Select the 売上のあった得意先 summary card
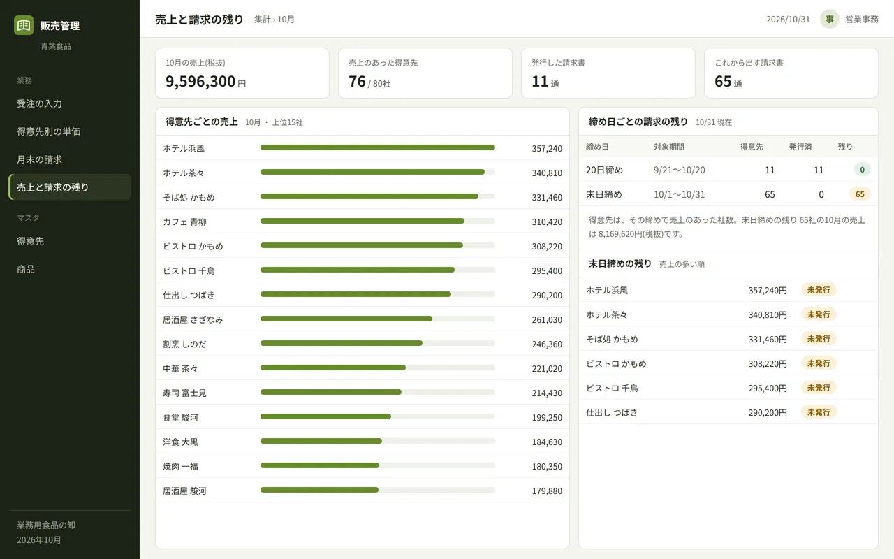894x559 pixels. coord(425,73)
